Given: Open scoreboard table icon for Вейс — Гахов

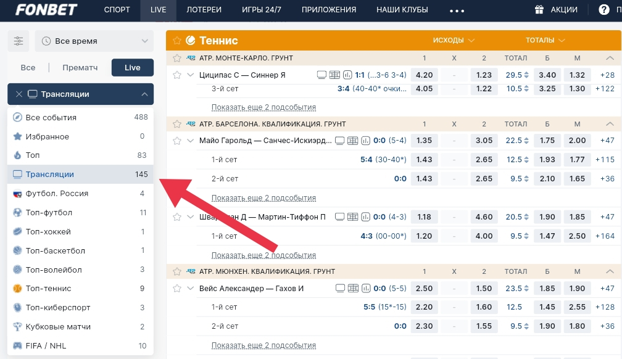Looking at the screenshot, I should (x=352, y=288).
